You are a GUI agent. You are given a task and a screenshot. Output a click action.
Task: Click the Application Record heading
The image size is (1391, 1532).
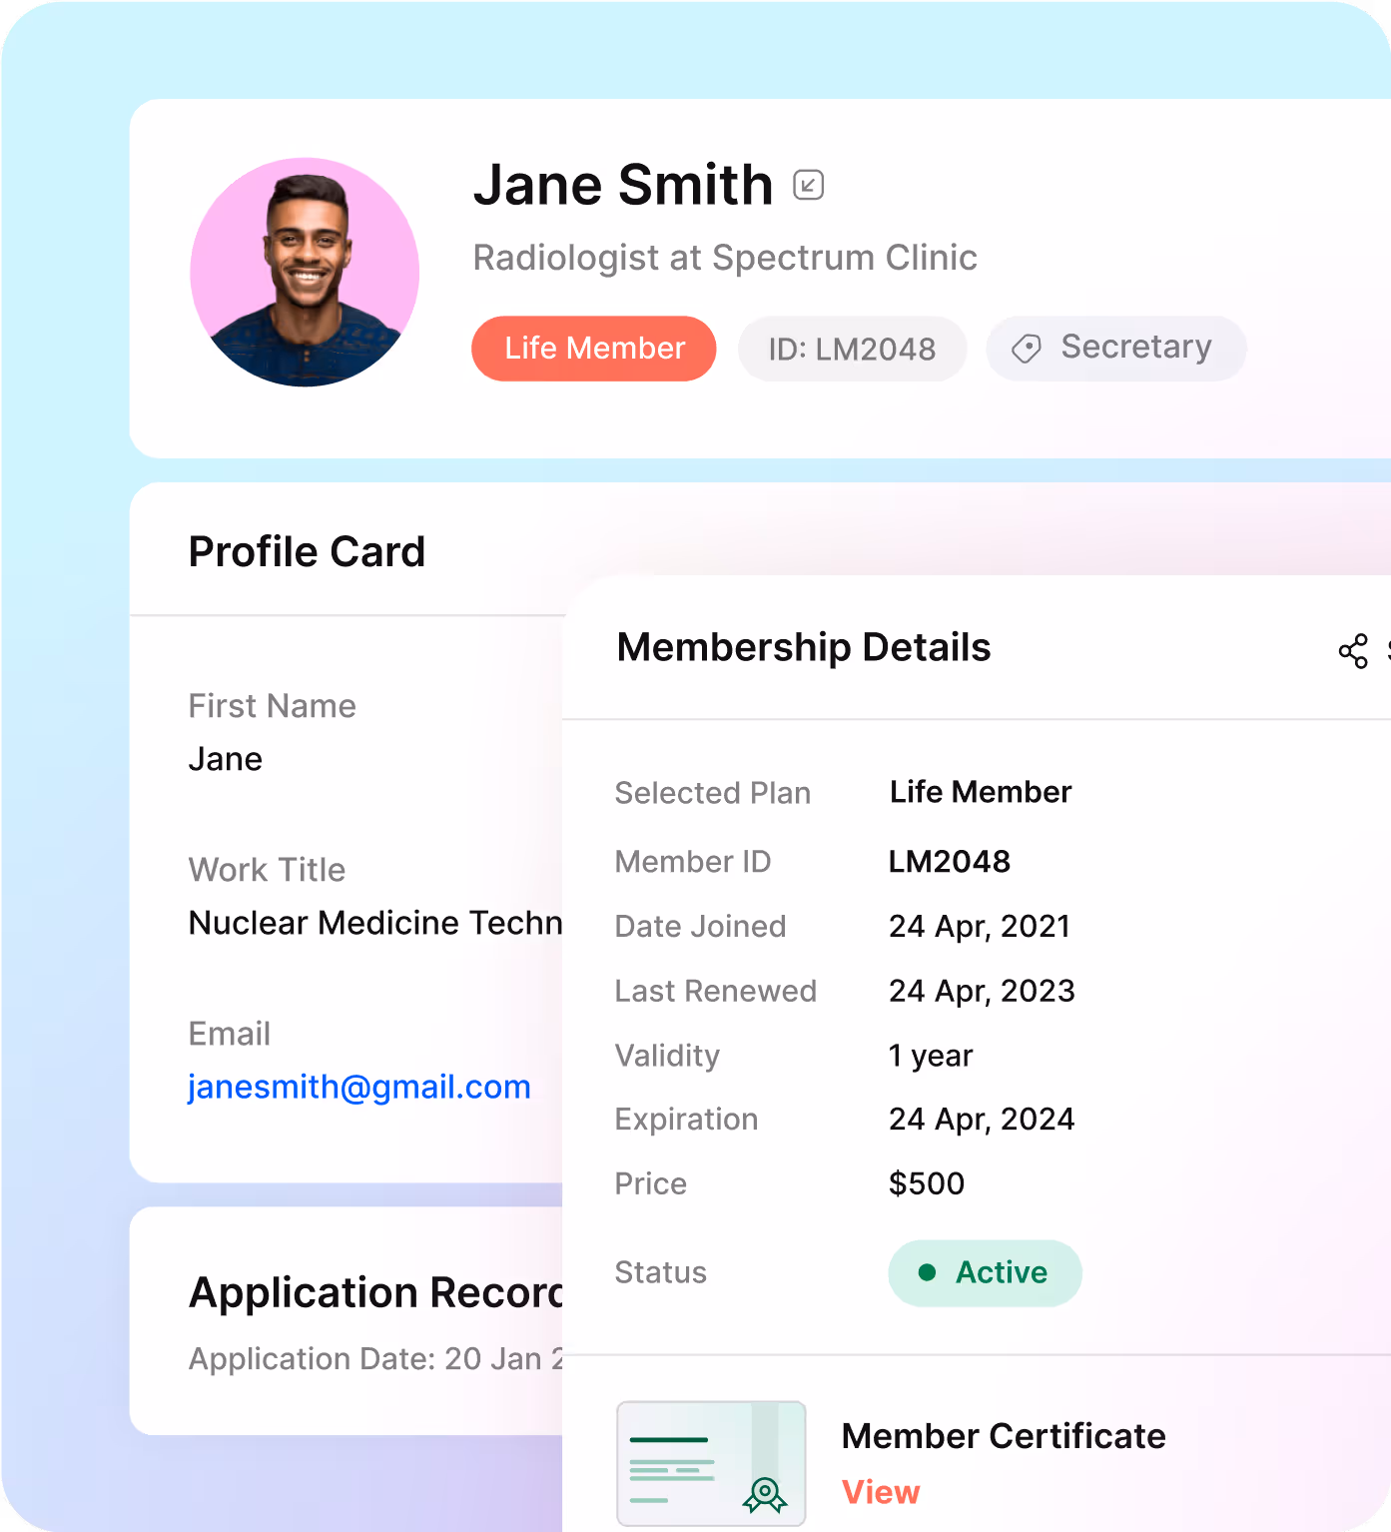(375, 1292)
